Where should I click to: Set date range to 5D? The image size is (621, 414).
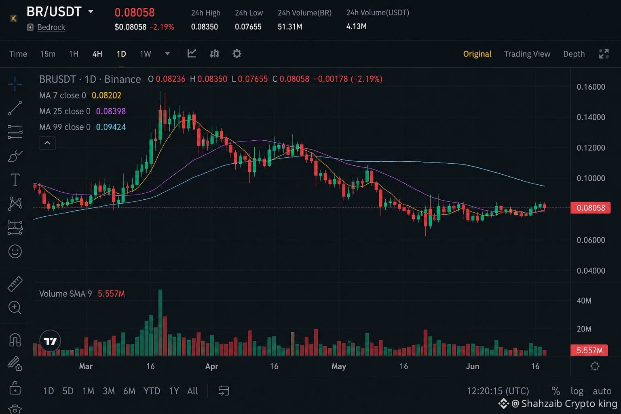pos(68,391)
